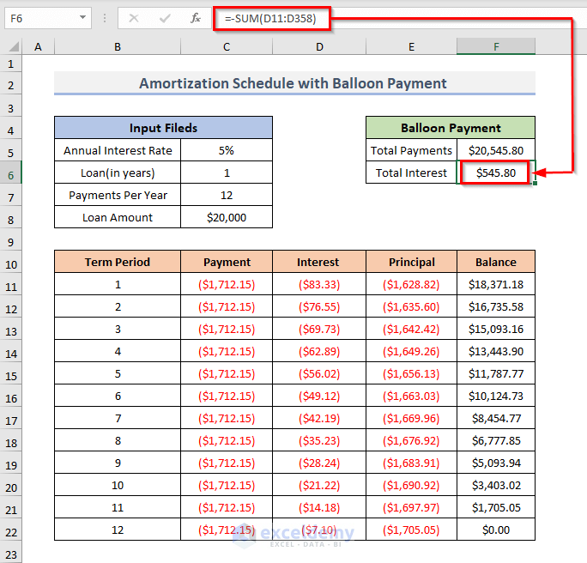587x563 pixels.
Task: Select row 10 header
Action: click(x=11, y=263)
